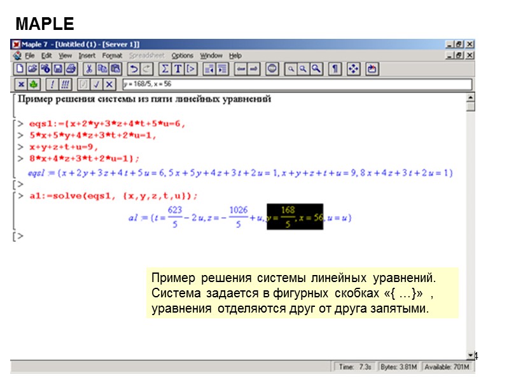Go back with the left arrow icon
This screenshot has width=509, height=382.
click(241, 69)
